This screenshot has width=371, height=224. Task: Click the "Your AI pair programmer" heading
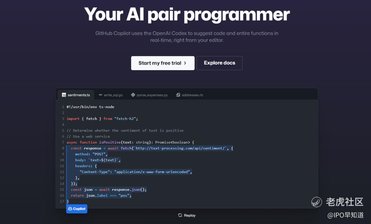[x=187, y=15]
